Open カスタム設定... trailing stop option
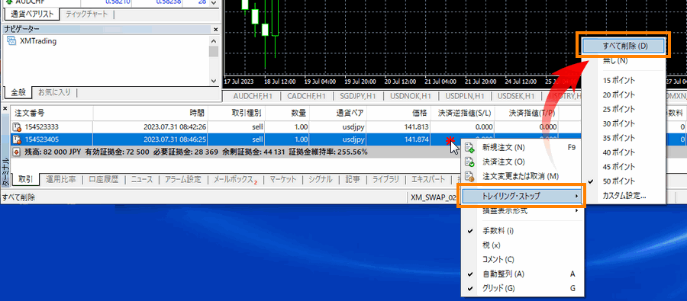The height and width of the screenshot is (301, 687). click(x=624, y=196)
